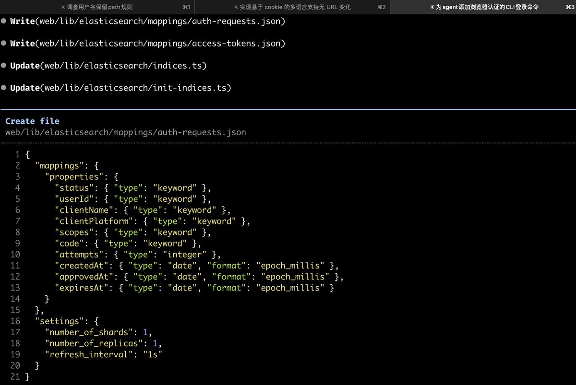Click the Update indices.ts entry
This screenshot has height=385, width=576.
(x=108, y=65)
